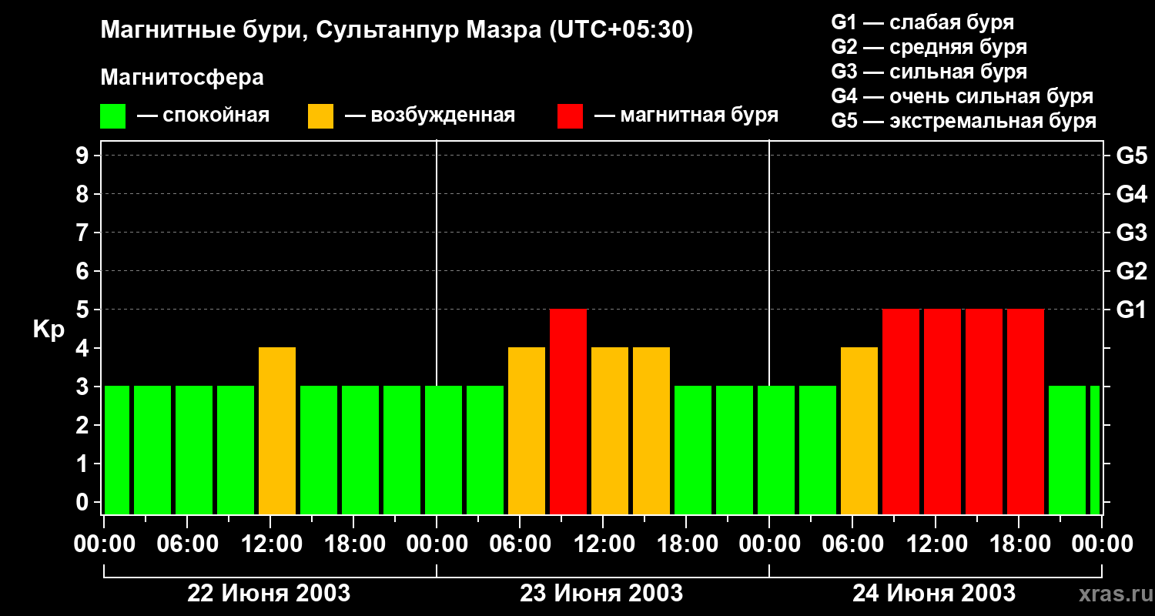Click the '12:00' tick label of 23 June
The height and width of the screenshot is (616, 1155).
603,544
